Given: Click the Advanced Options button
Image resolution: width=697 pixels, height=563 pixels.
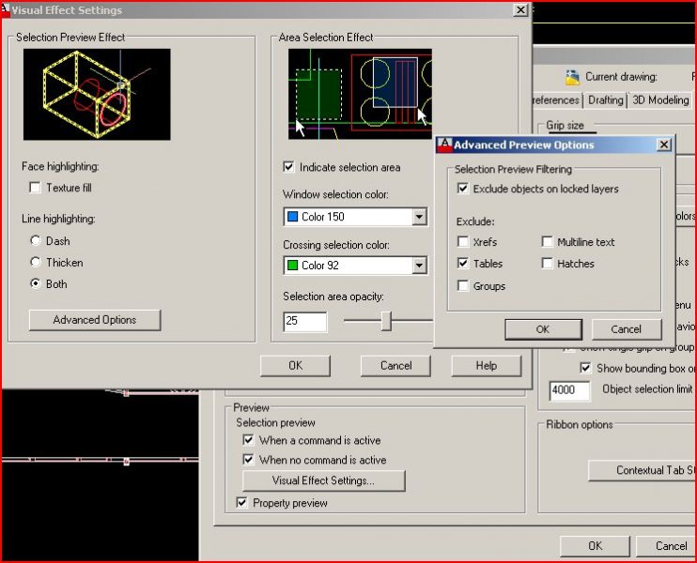Looking at the screenshot, I should pos(95,320).
